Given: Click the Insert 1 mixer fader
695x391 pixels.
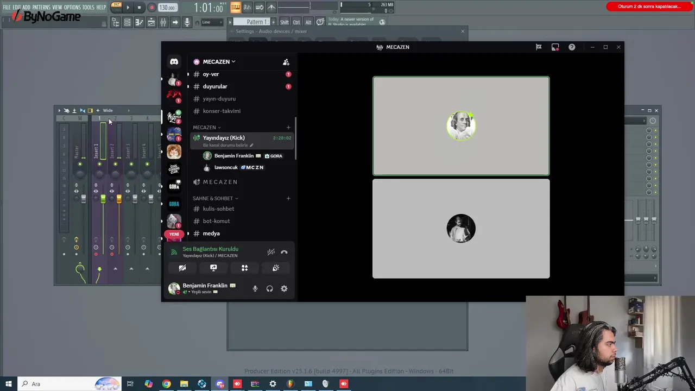Looking at the screenshot, I should point(103,199).
